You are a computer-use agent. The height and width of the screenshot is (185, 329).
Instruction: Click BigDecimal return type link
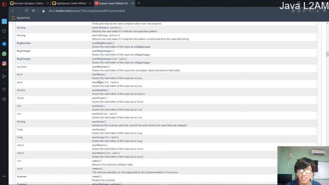click(x=24, y=43)
